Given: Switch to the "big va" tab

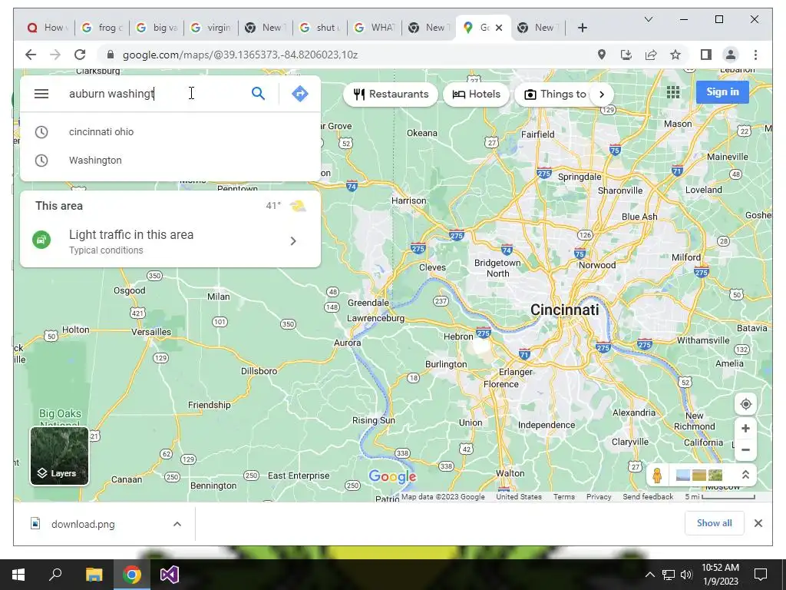Looking at the screenshot, I should 157,28.
